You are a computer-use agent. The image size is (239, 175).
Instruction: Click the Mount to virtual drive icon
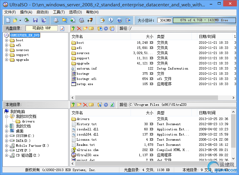[x=82, y=20]
